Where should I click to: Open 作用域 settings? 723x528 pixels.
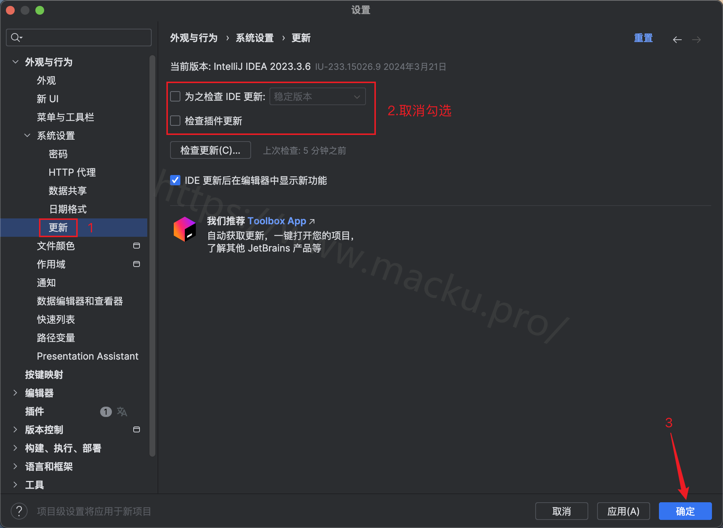[51, 264]
